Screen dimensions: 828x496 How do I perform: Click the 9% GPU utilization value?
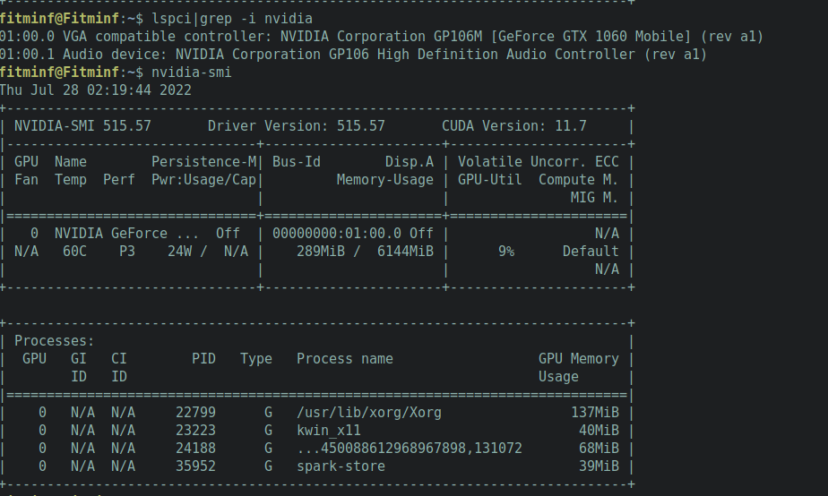pyautogui.click(x=506, y=252)
